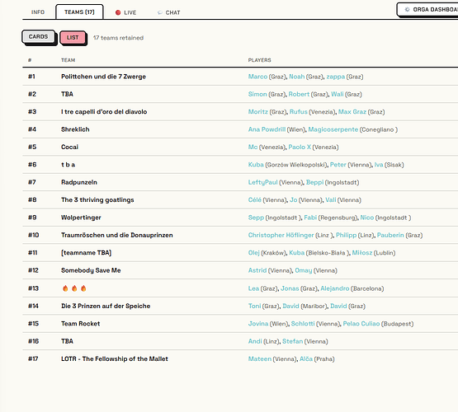Click player Christopher Höflinger's link
458x412 pixels.
tap(281, 235)
